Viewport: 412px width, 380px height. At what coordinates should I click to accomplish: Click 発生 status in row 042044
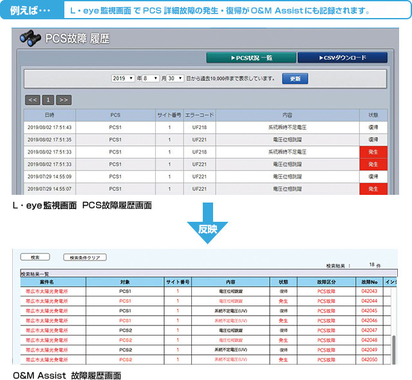pos(283,302)
